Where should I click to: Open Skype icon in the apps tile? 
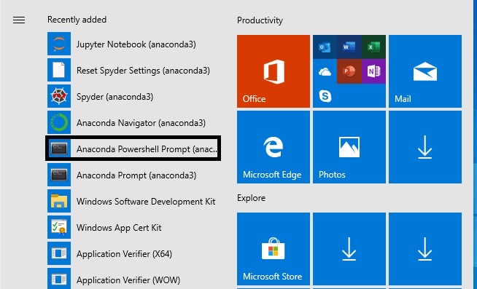coord(325,96)
